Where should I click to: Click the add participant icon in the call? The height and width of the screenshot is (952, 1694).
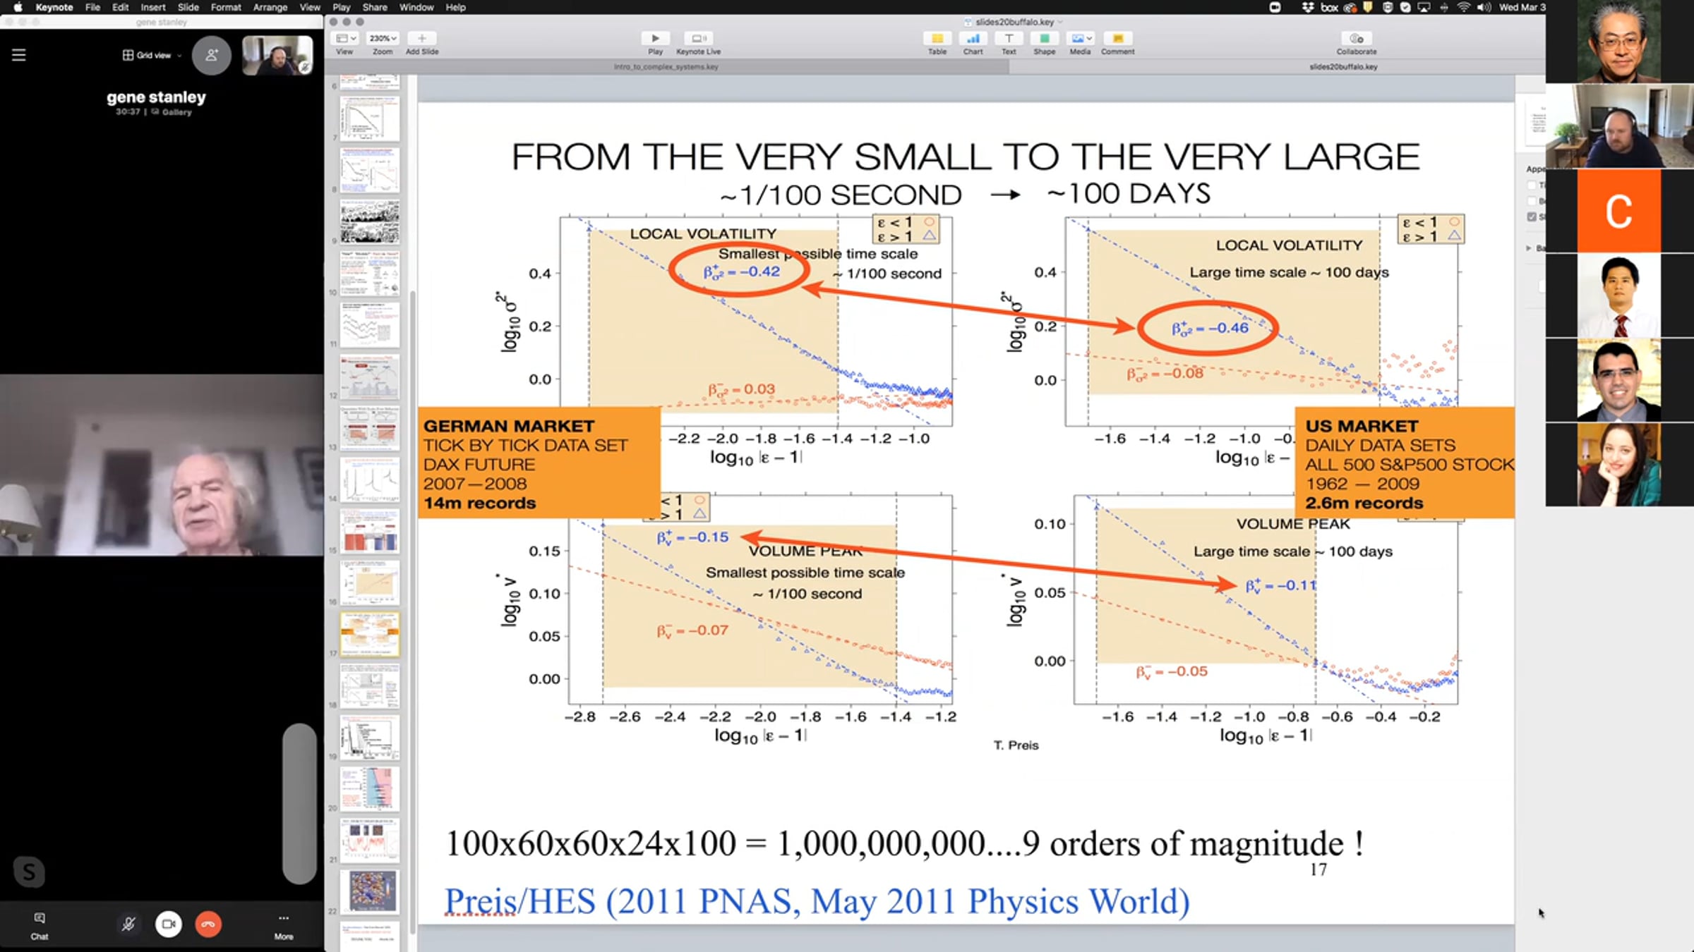[211, 55]
